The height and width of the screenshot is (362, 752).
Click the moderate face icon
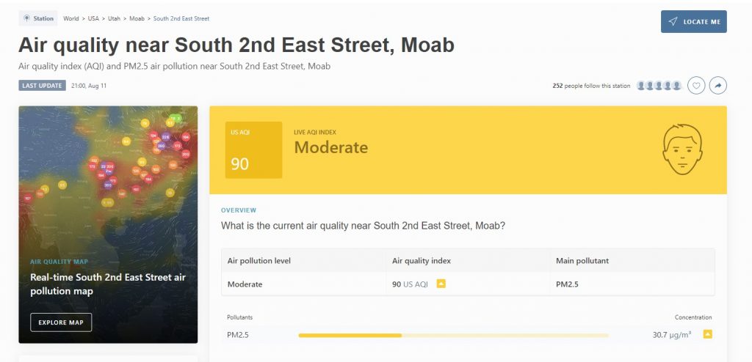pyautogui.click(x=682, y=149)
